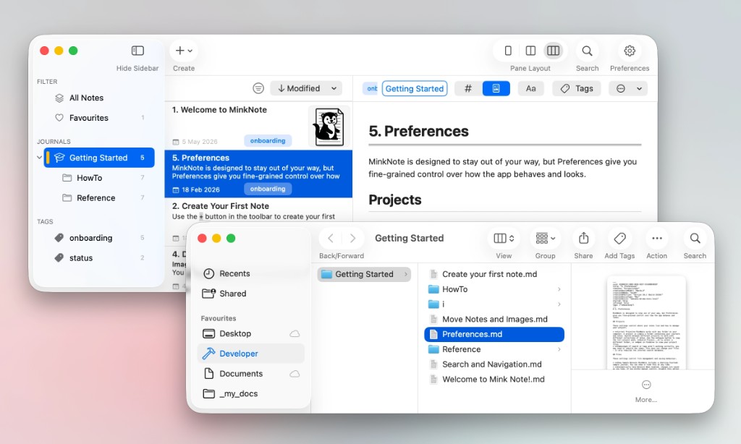The width and height of the screenshot is (741, 444).
Task: Collapse Getting Started journal chevron
Action: click(39, 158)
